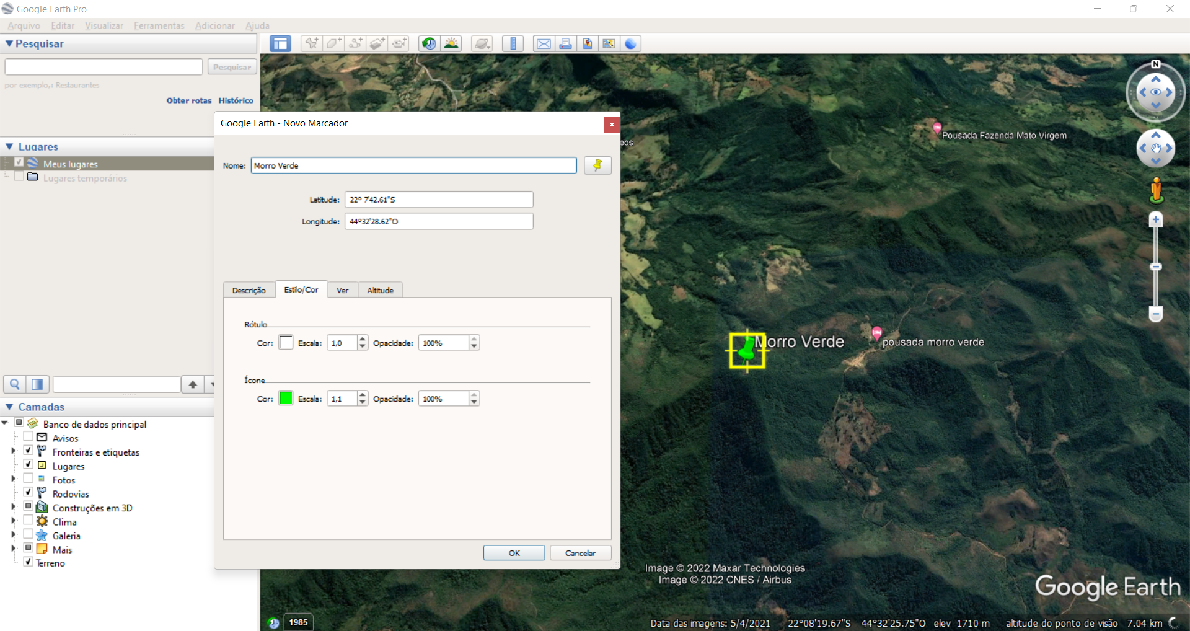Switch to the Altitude tab
The width and height of the screenshot is (1190, 631).
click(x=381, y=290)
